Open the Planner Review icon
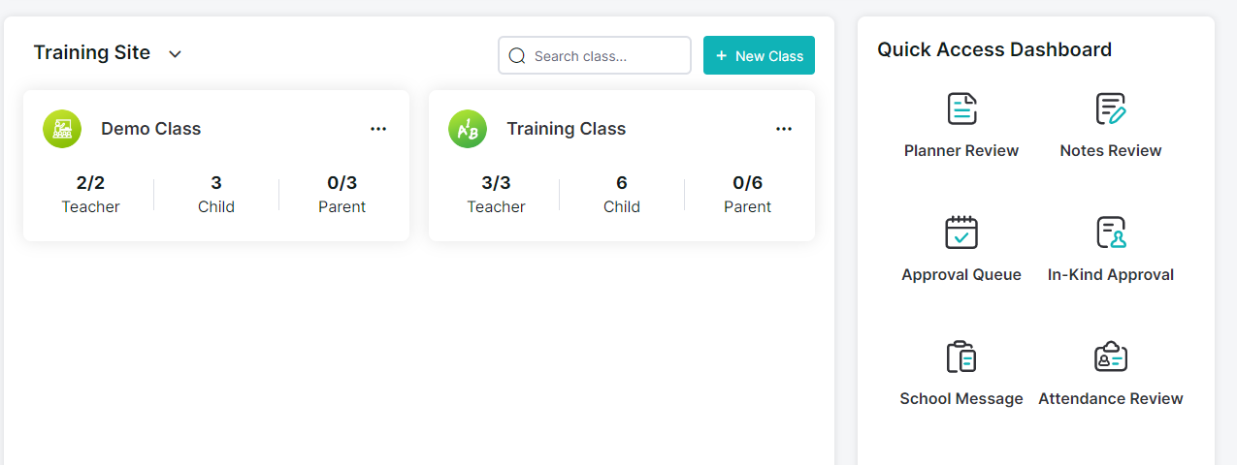The height and width of the screenshot is (465, 1237). point(961,108)
